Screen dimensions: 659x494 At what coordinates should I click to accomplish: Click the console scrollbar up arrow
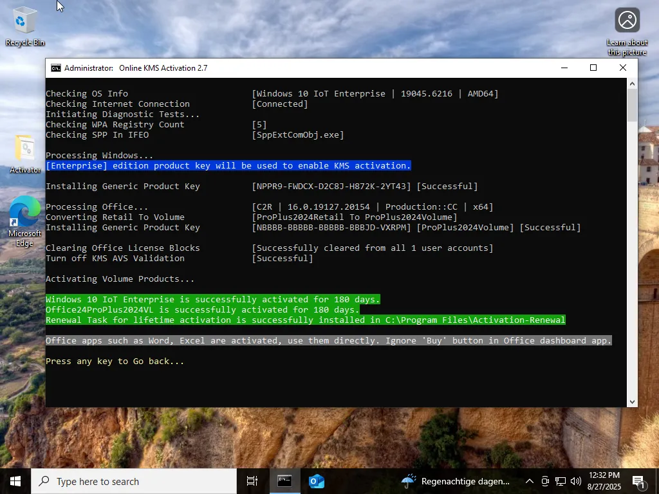point(632,84)
